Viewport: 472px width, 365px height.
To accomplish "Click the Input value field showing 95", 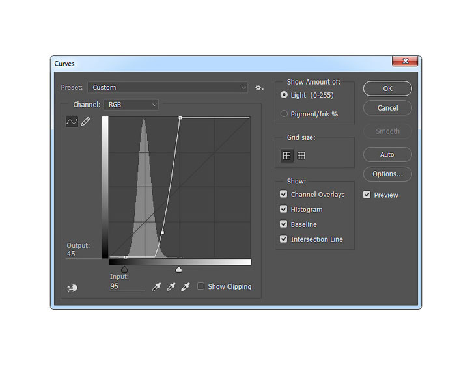I will 127,286.
